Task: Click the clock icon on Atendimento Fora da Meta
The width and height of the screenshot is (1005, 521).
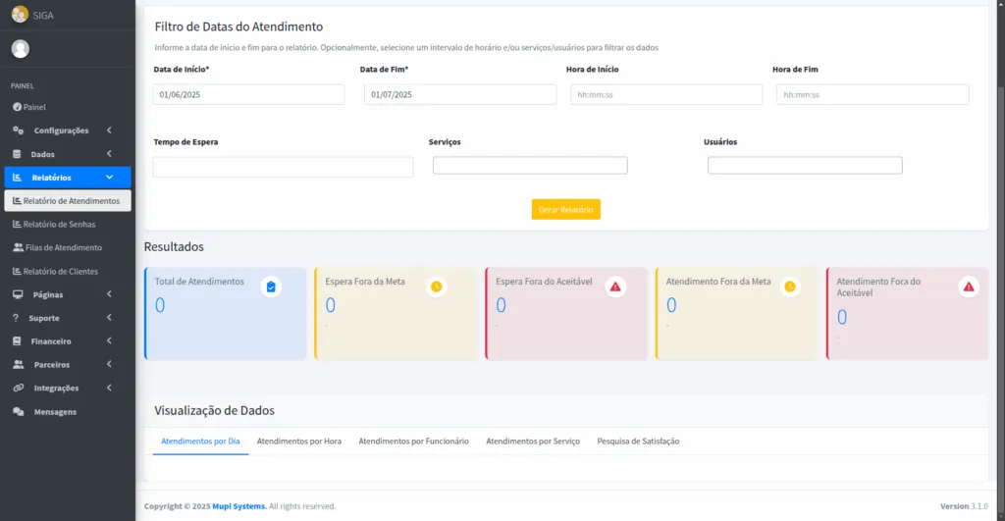Action: (x=790, y=287)
